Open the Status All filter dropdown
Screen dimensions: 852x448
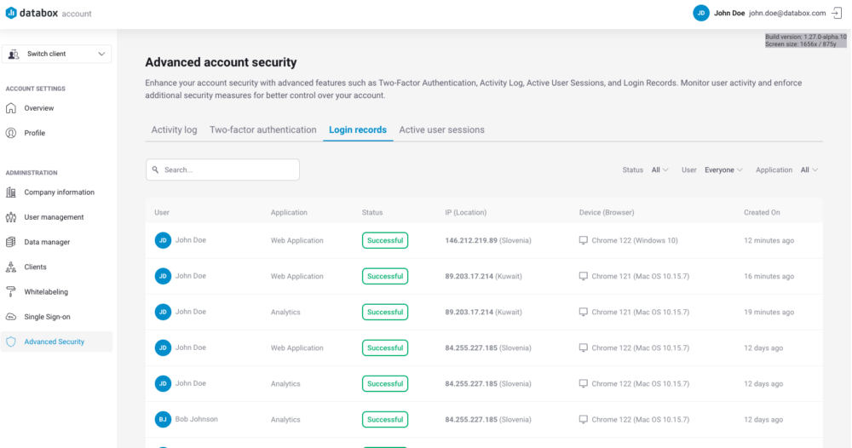pos(659,170)
